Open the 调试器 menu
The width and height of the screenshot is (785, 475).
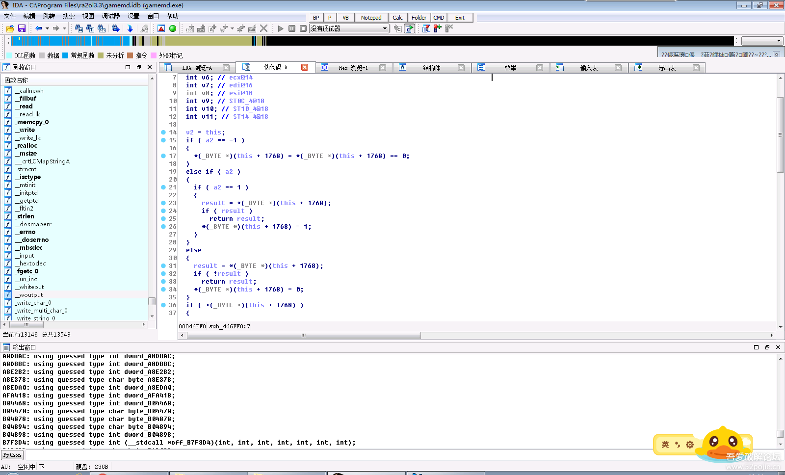coord(111,16)
